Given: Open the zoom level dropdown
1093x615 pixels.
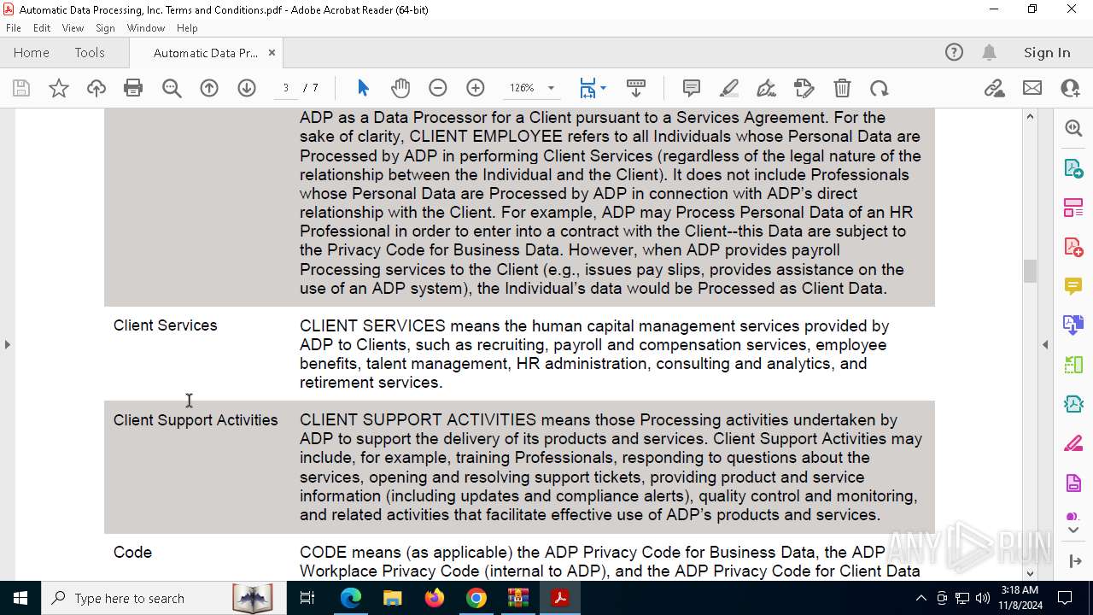Looking at the screenshot, I should click(551, 88).
